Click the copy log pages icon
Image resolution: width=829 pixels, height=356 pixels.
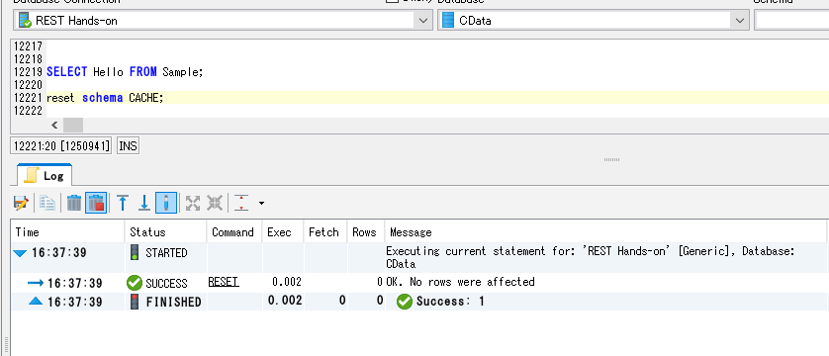(47, 203)
